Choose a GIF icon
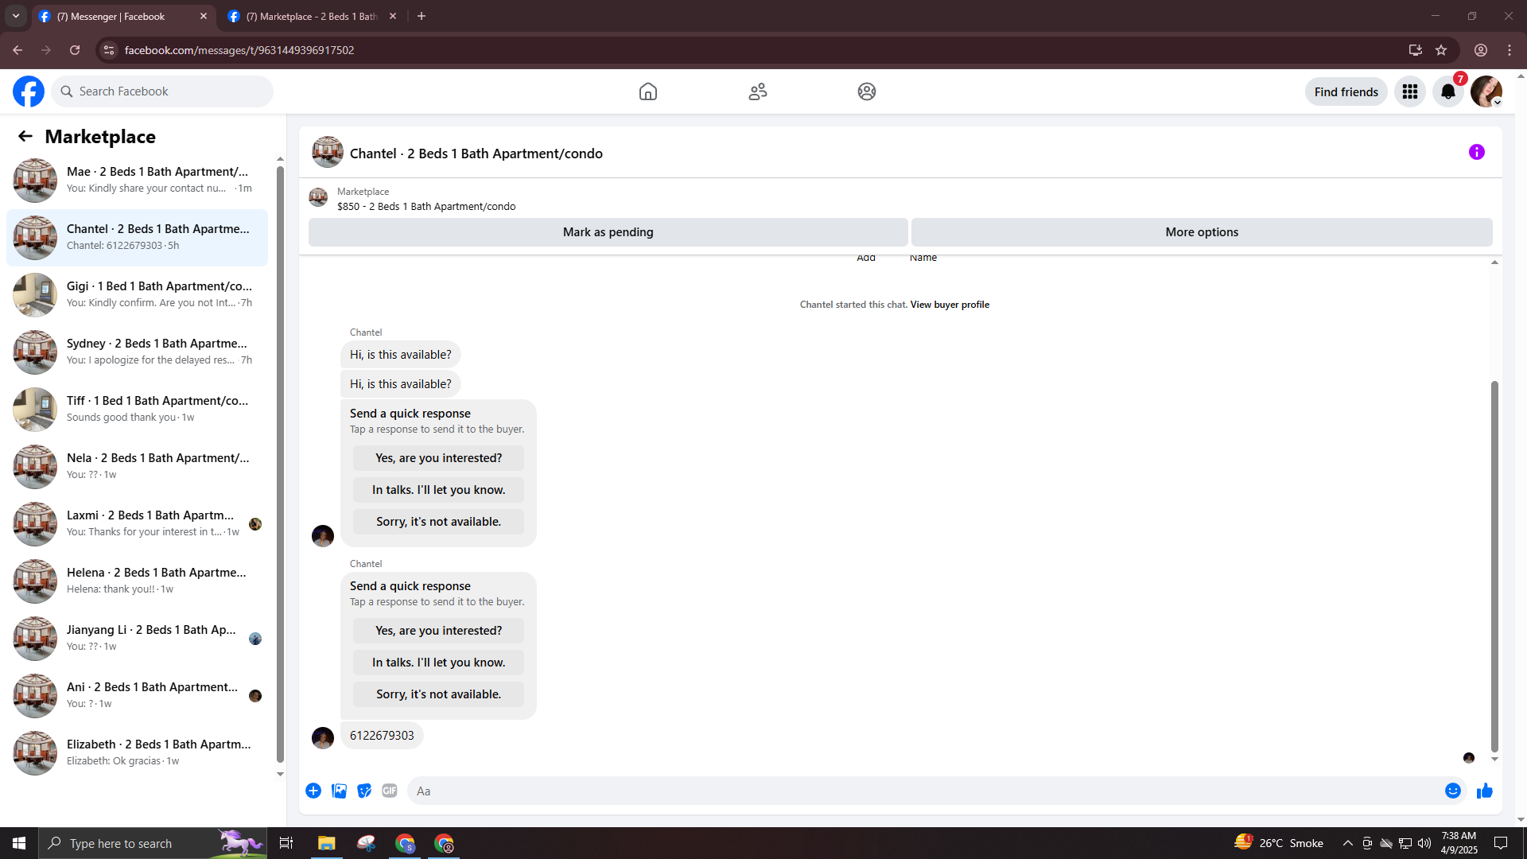Screen dimensions: 1527x859 tap(390, 791)
